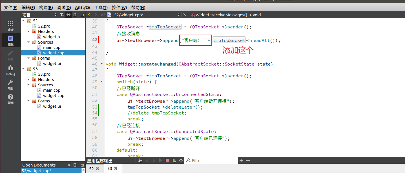Open the 欢迎 (Welcome) mode

10,26
